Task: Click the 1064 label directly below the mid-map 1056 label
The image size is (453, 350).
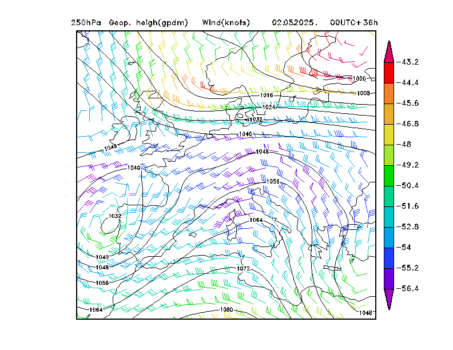Action: click(256, 220)
